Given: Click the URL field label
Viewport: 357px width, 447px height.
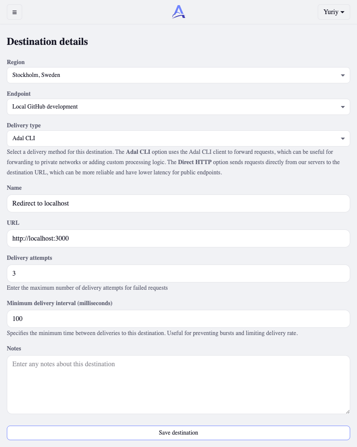Looking at the screenshot, I should [13, 223].
